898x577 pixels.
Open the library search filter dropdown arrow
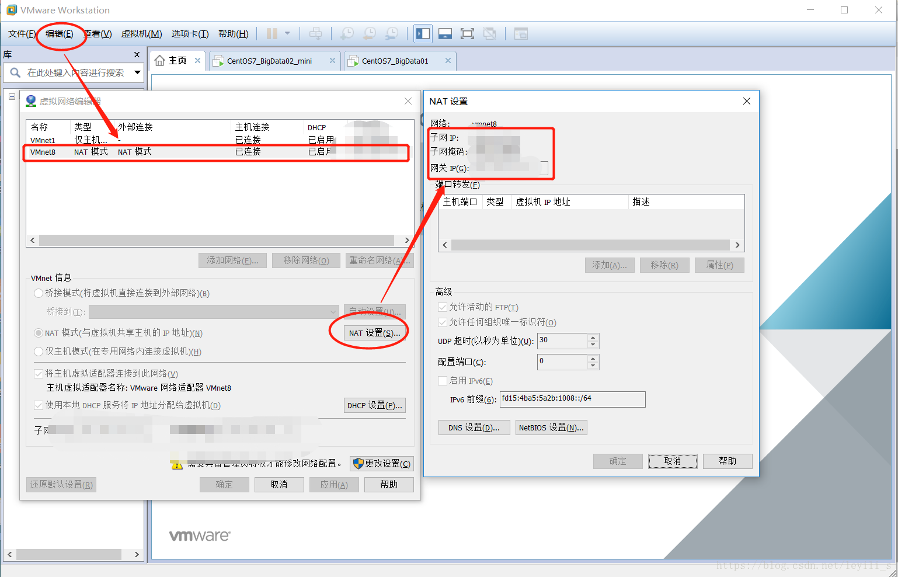[138, 72]
